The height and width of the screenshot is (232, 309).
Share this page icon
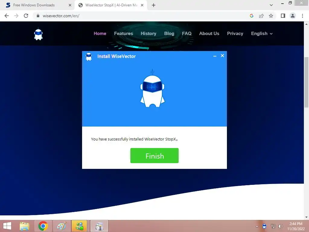261,16
